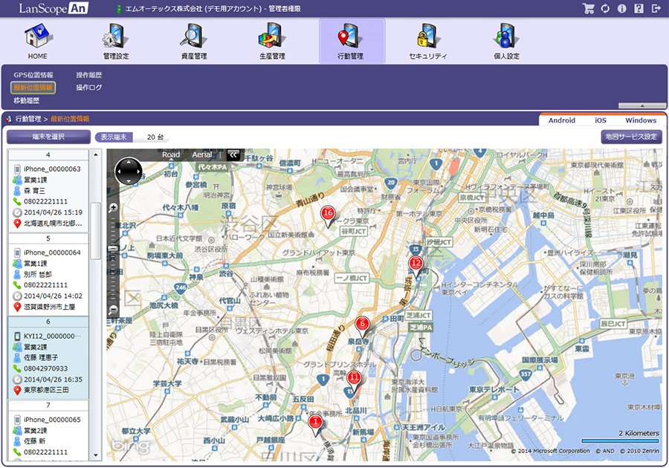This screenshot has height=468, width=669.
Task: Click map marker number 6
Action: pos(362,326)
